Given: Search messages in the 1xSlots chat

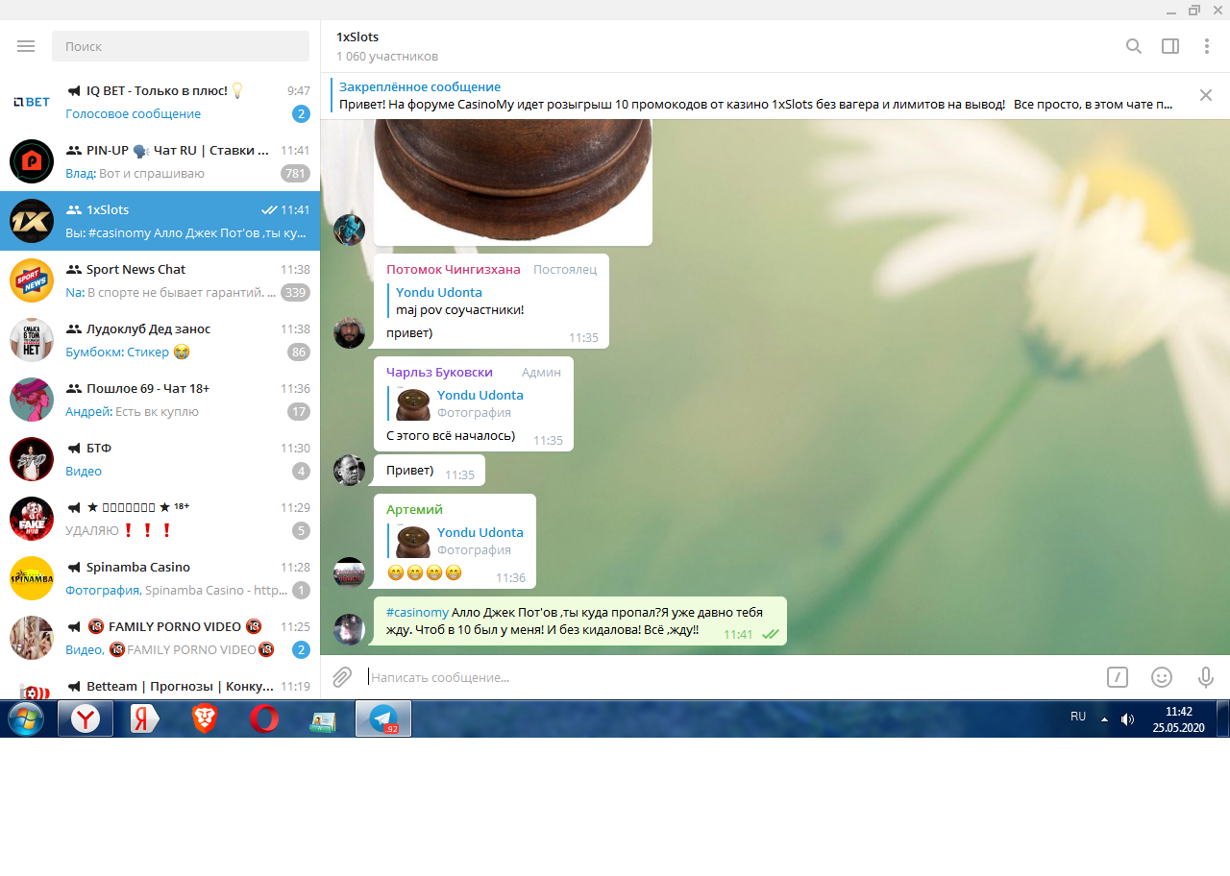Looking at the screenshot, I should point(1134,46).
